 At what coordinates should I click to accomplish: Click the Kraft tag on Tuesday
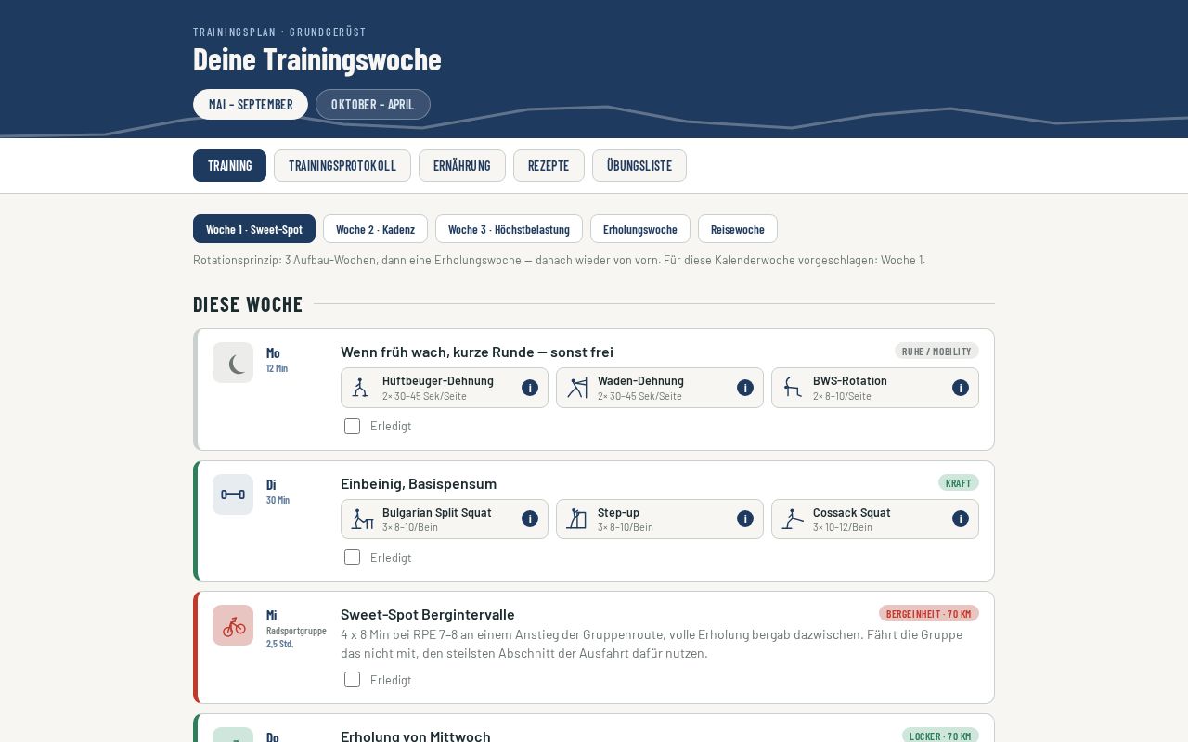(x=959, y=482)
